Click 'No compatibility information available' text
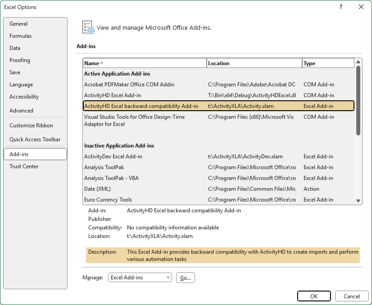Image resolution: width=372 pixels, height=305 pixels. click(x=173, y=228)
